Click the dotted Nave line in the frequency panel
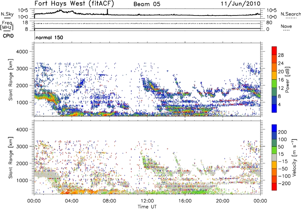This screenshot has height=209, width=301. pos(147,23)
